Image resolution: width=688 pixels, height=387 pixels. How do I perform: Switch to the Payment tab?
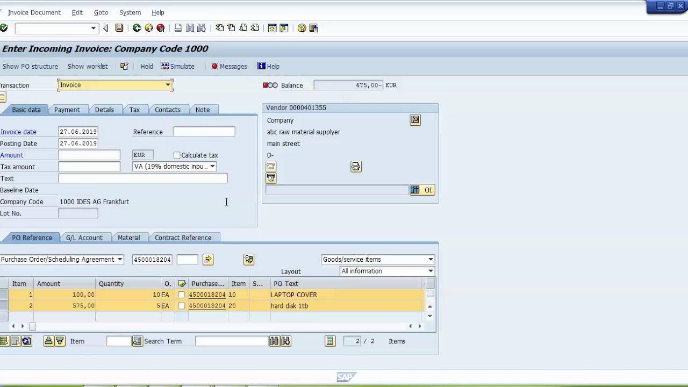point(67,110)
